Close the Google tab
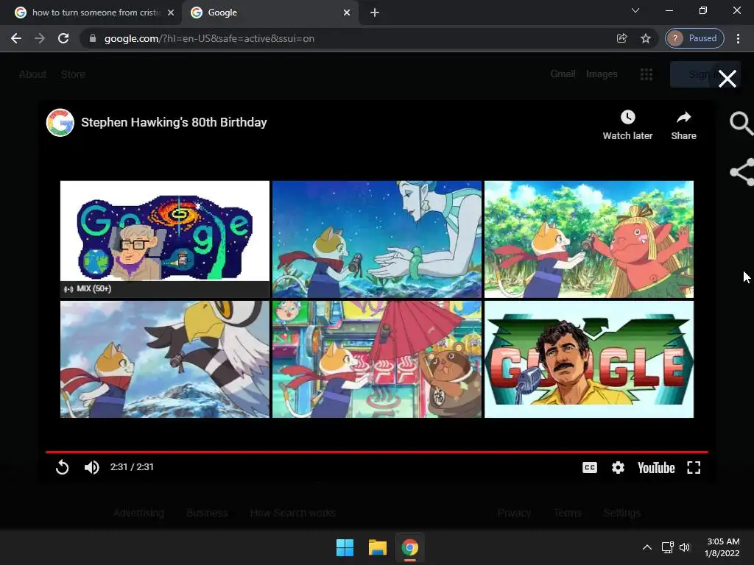Image resolution: width=754 pixels, height=565 pixels. click(347, 13)
